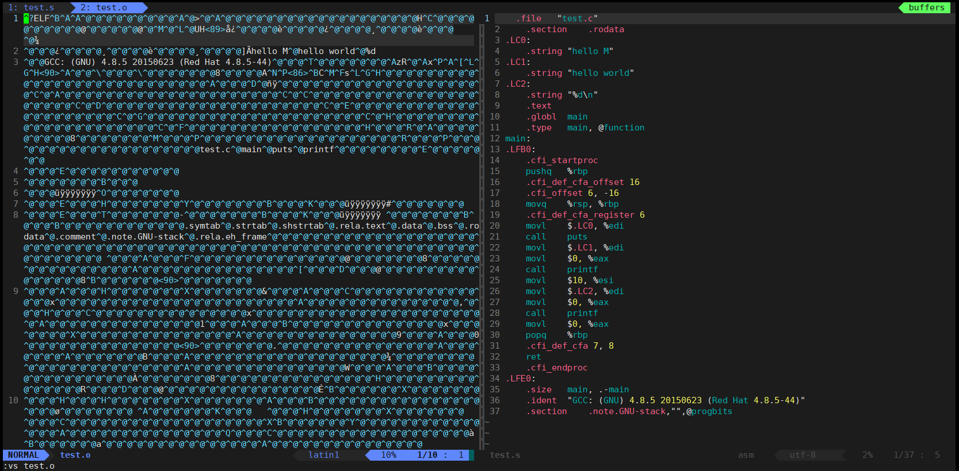The image size is (959, 471).
Task: Click the '.LC1:' label line
Action: (x=518, y=62)
